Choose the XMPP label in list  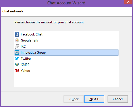(25, 65)
